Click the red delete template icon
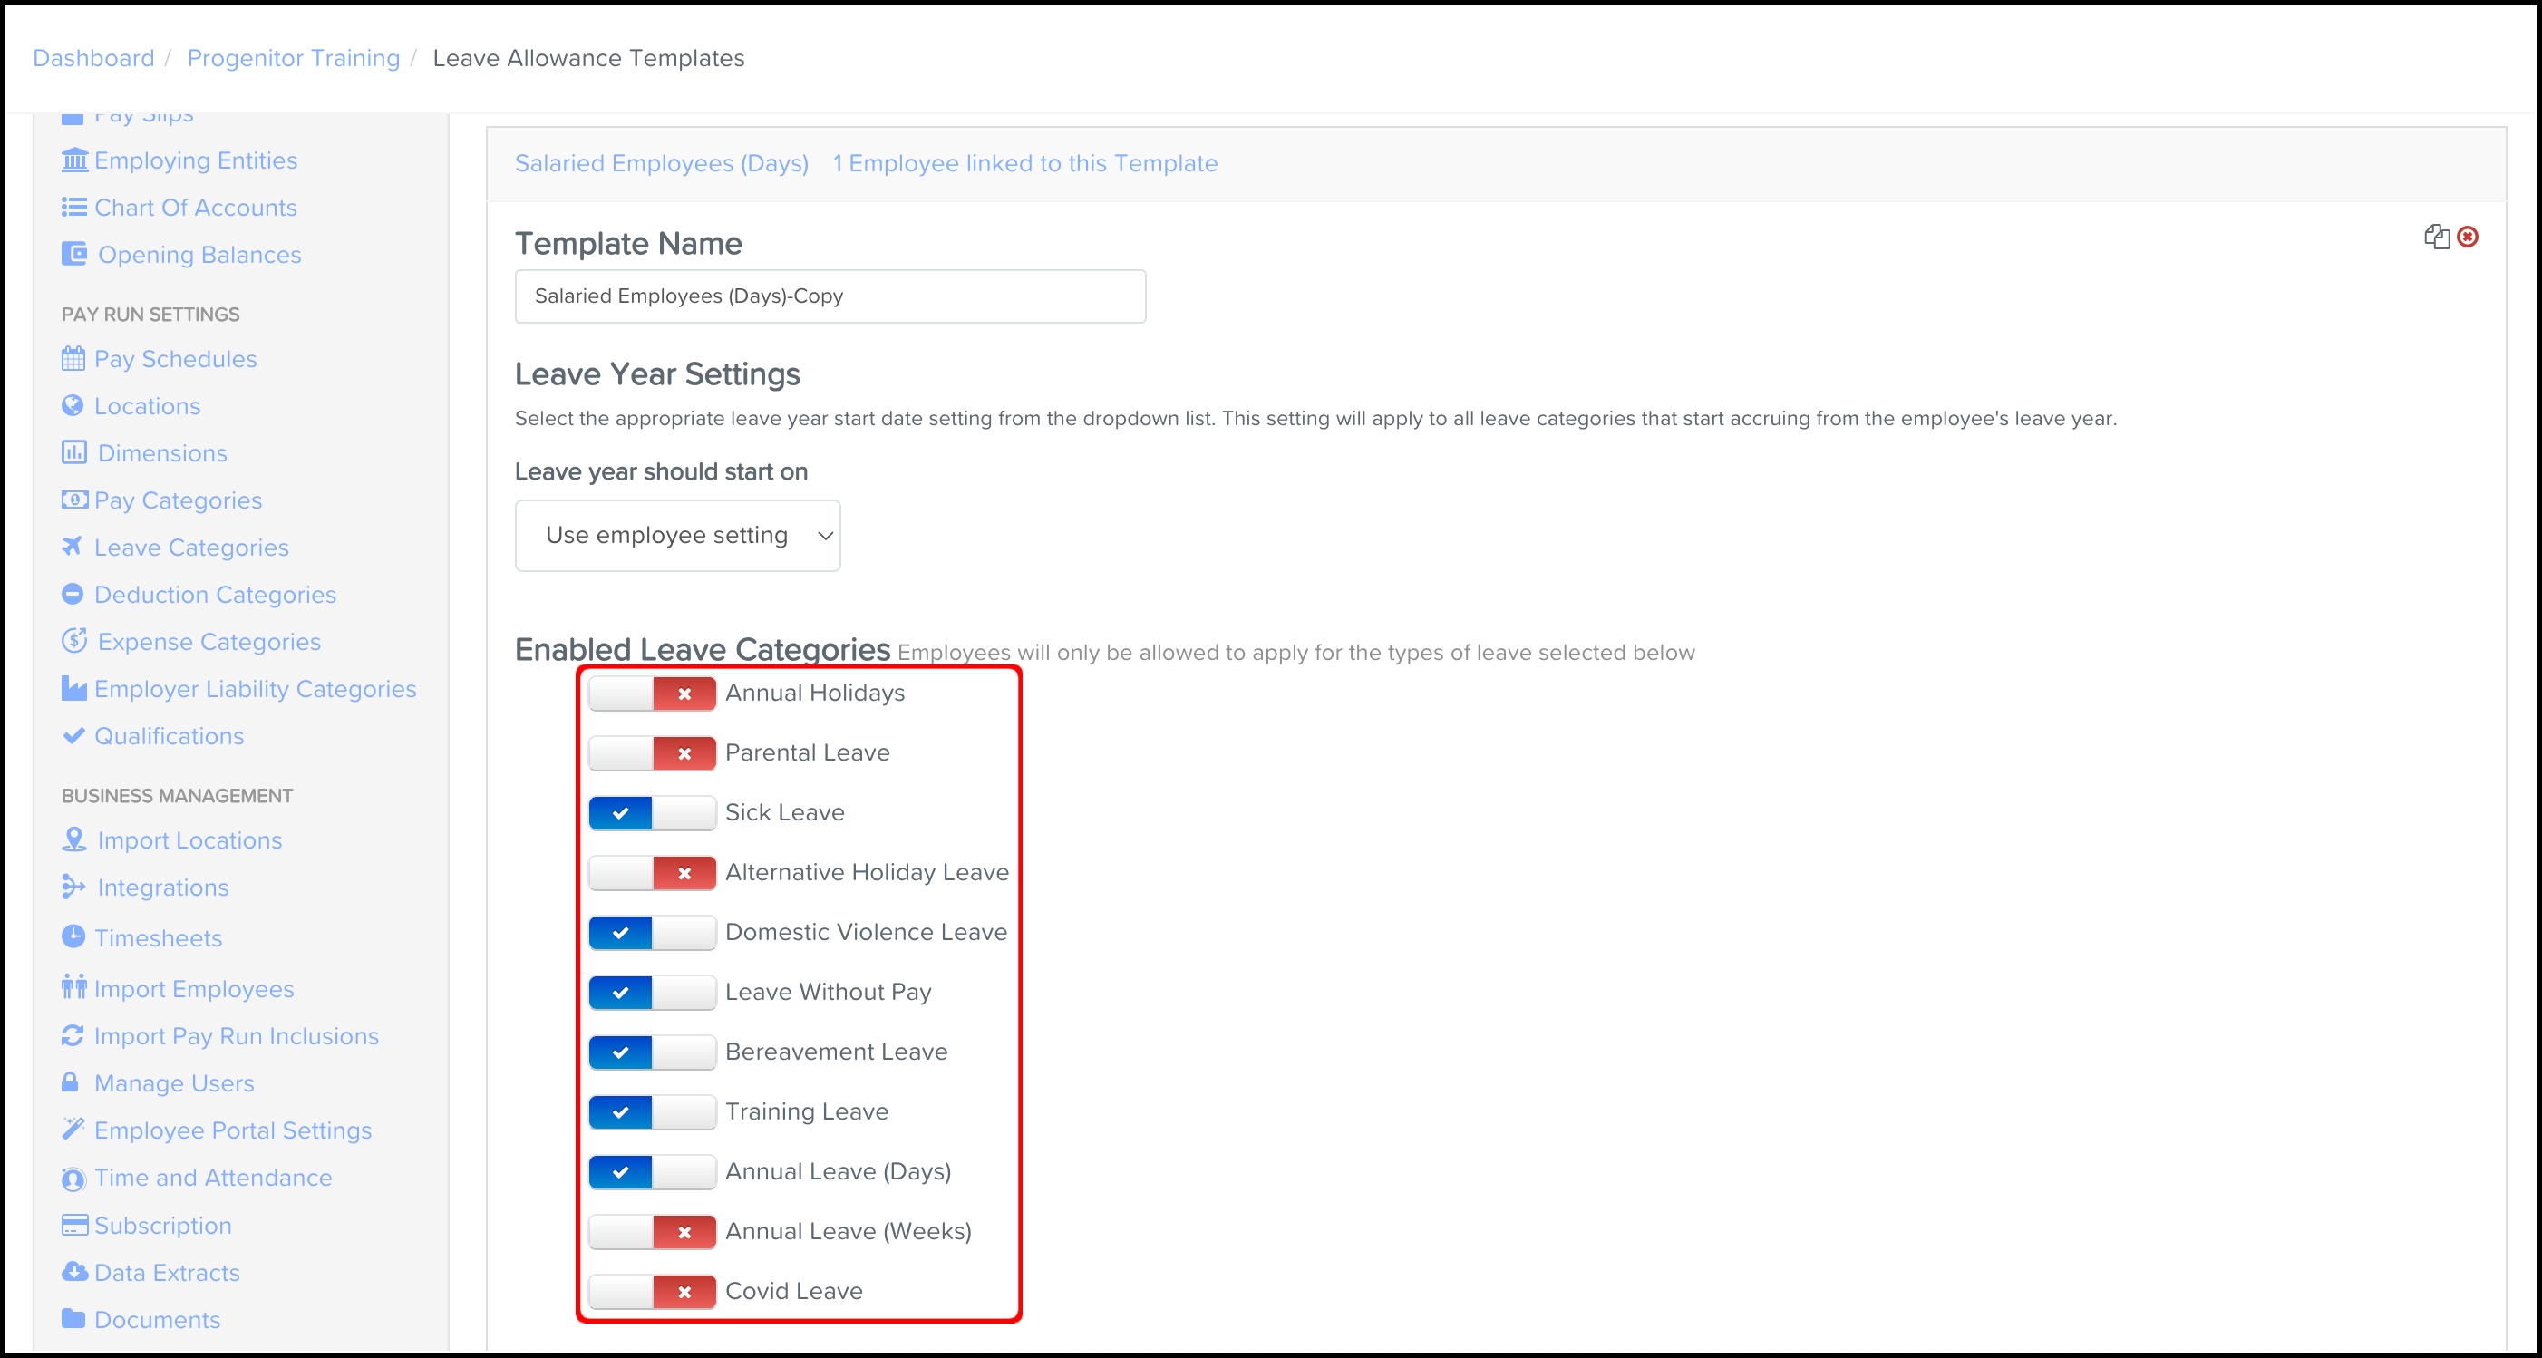 click(2467, 237)
